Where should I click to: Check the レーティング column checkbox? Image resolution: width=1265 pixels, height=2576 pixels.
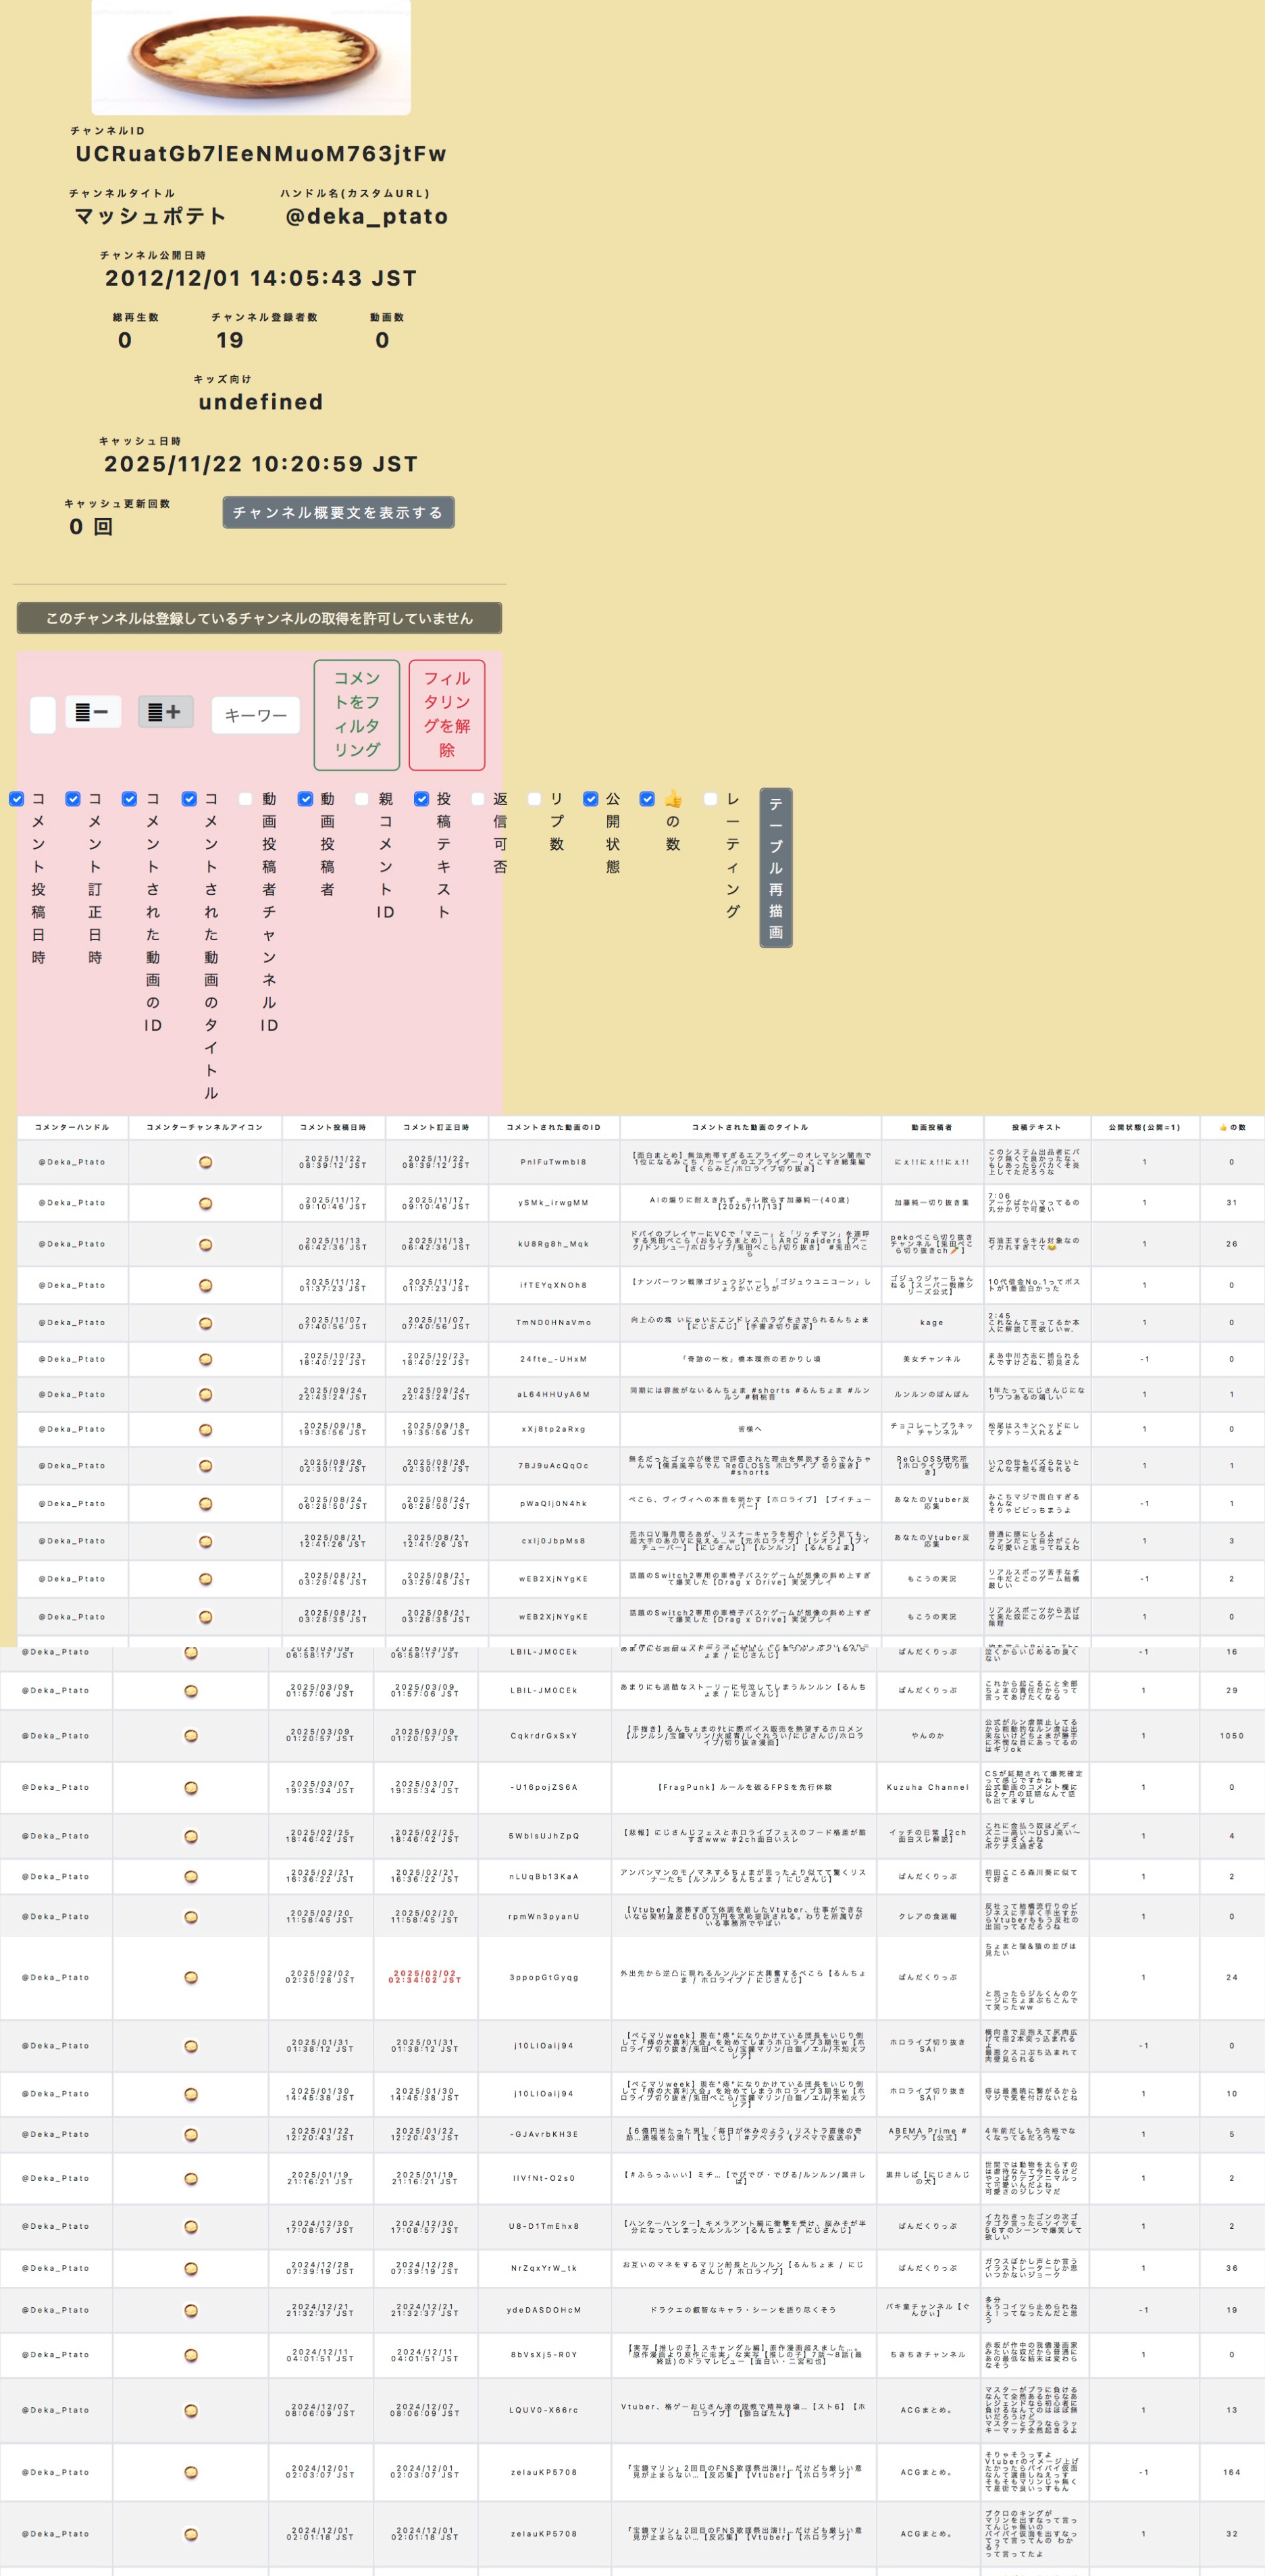pyautogui.click(x=710, y=799)
